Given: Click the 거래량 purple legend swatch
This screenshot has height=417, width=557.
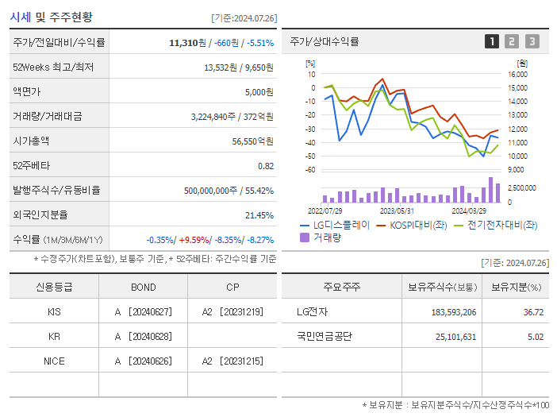Looking at the screenshot, I should [305, 237].
